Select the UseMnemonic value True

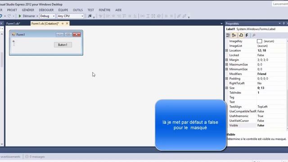[260, 116]
